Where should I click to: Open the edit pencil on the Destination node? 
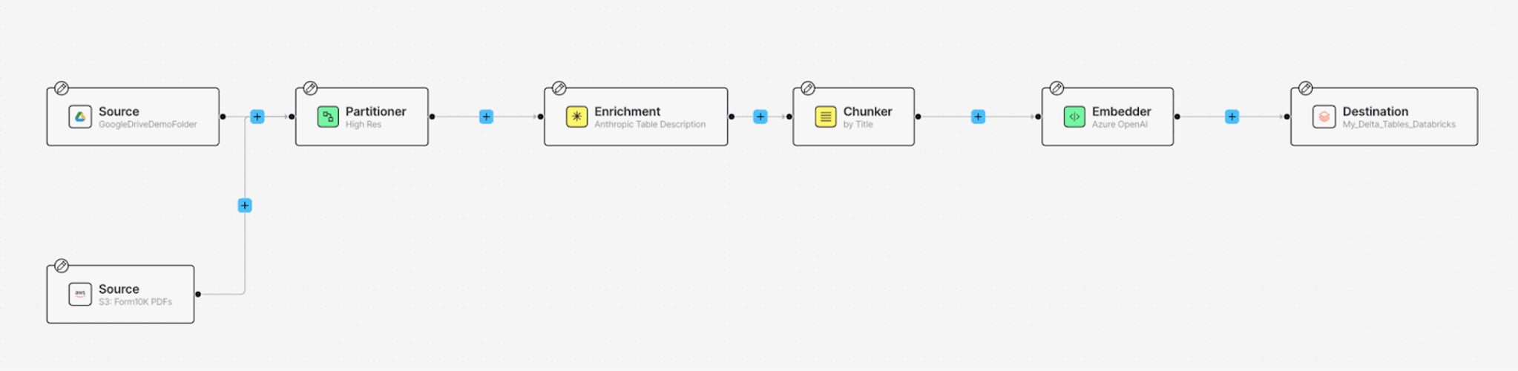(x=1306, y=88)
